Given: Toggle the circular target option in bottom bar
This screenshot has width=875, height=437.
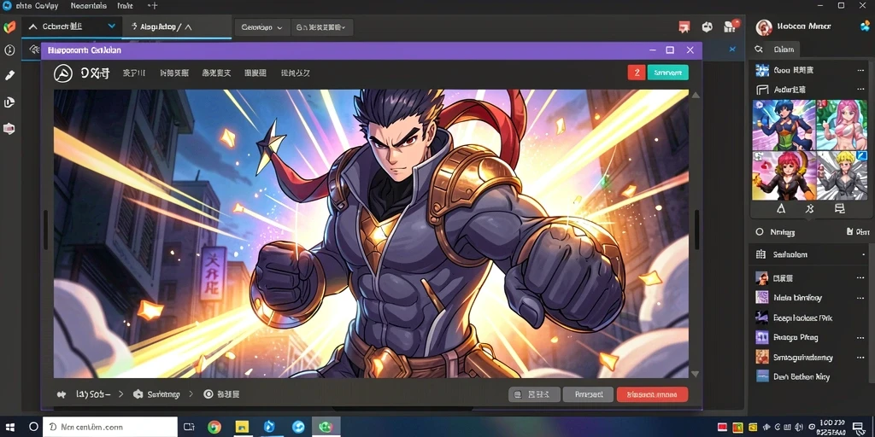Looking at the screenshot, I should point(208,394).
